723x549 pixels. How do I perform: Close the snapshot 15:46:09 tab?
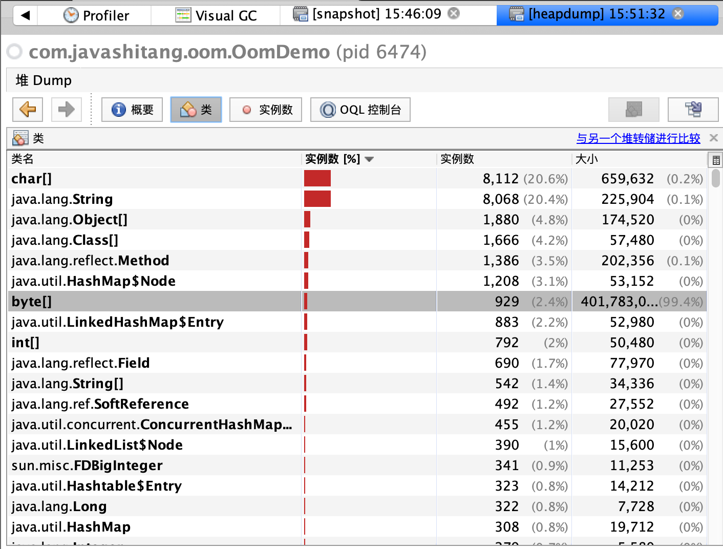pyautogui.click(x=454, y=13)
